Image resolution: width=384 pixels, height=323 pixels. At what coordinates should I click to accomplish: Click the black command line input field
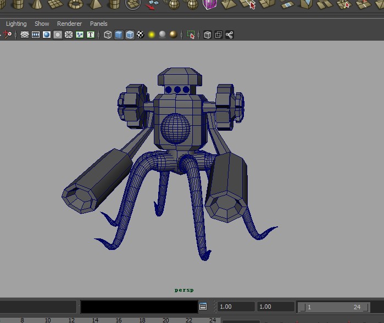coord(139,307)
